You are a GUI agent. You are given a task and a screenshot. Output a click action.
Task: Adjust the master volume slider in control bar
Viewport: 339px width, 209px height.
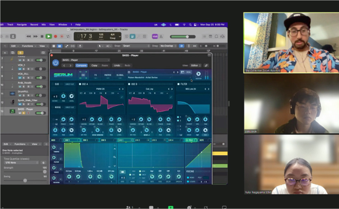(183, 36)
